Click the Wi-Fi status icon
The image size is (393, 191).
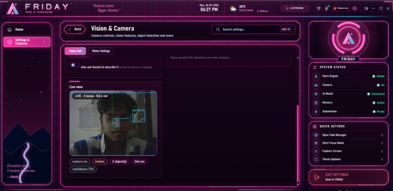pos(318,8)
